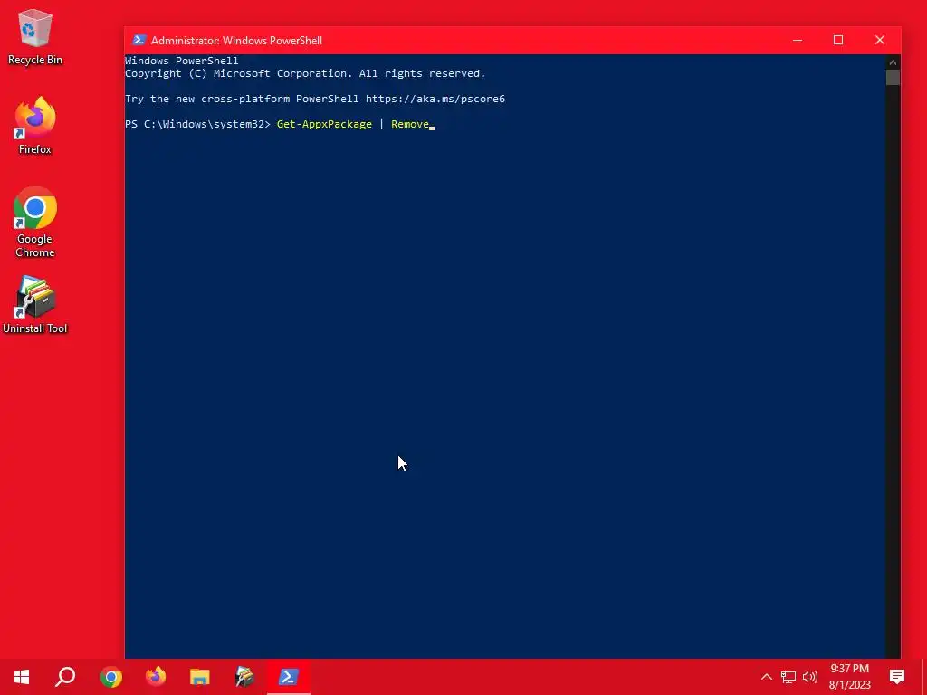Select the Google Chrome desktop shortcut

tap(35, 222)
